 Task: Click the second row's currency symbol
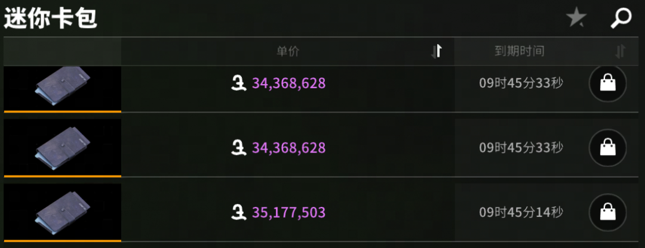[x=239, y=147]
